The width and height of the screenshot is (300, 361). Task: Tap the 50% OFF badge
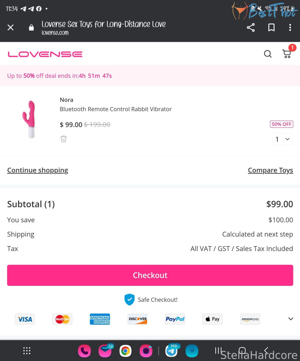point(281,124)
